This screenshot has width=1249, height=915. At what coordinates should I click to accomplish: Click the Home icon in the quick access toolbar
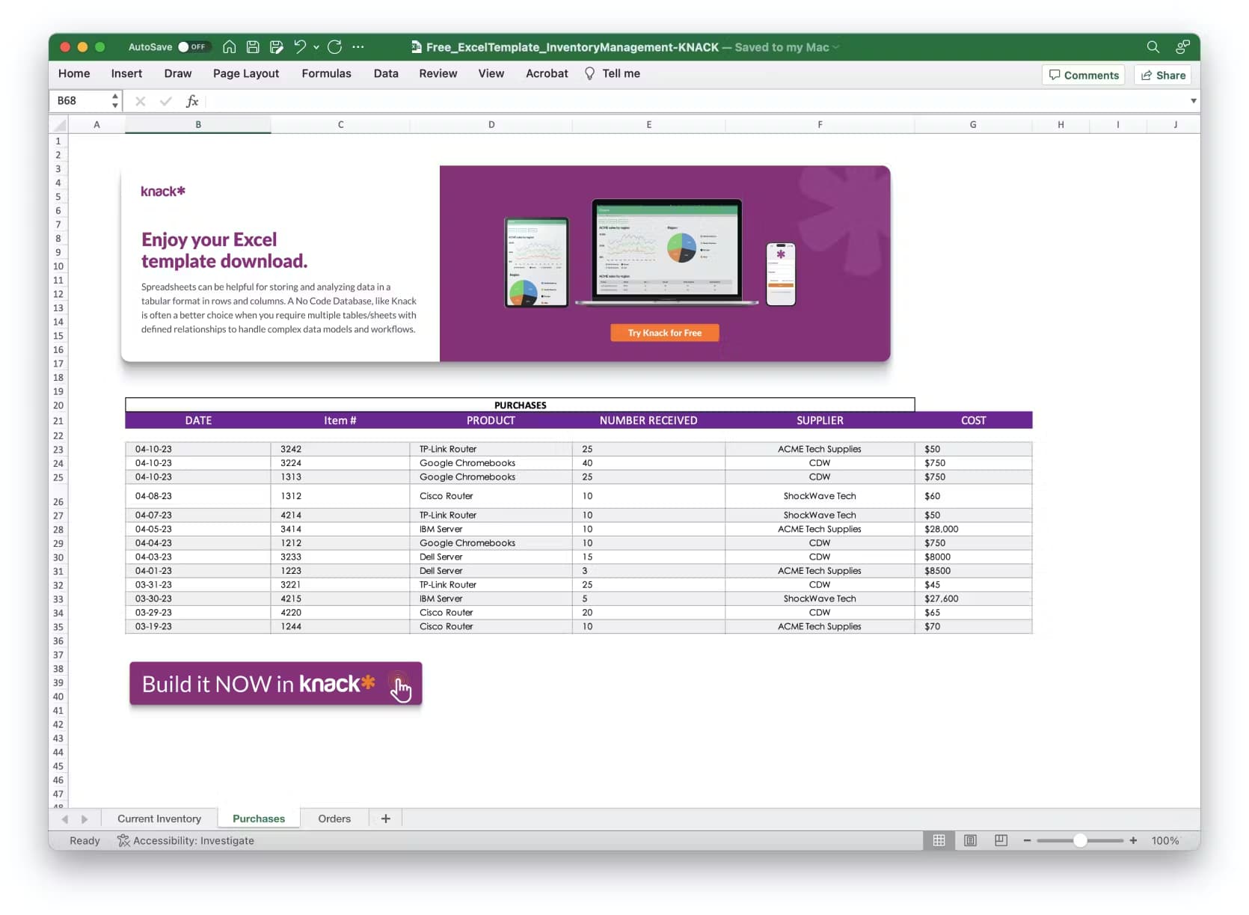229,46
